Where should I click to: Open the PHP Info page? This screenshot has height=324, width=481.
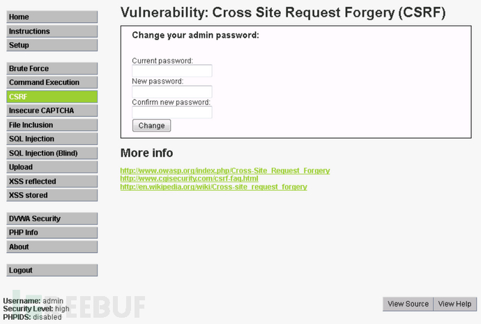pos(52,232)
